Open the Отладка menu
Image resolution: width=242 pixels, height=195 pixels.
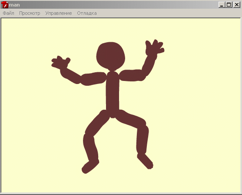click(x=87, y=13)
